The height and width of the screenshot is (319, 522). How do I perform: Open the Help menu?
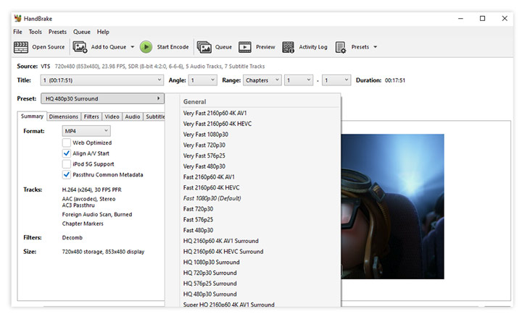(x=103, y=32)
